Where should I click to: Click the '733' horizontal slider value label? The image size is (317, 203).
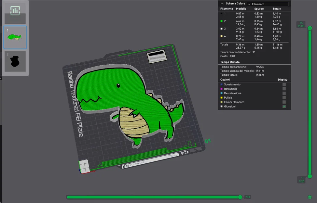coord(247,197)
